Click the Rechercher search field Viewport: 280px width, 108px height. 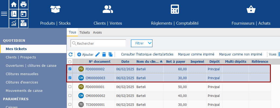click(x=98, y=43)
